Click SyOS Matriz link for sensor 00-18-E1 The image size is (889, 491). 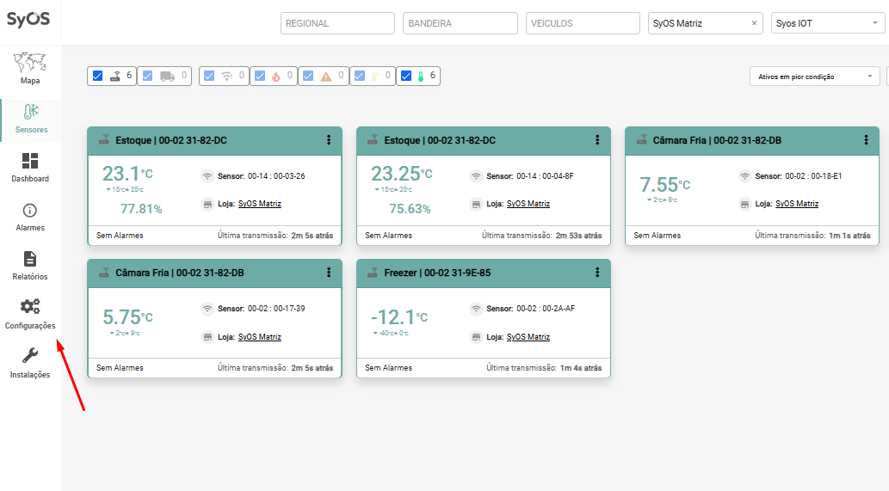[x=796, y=204]
